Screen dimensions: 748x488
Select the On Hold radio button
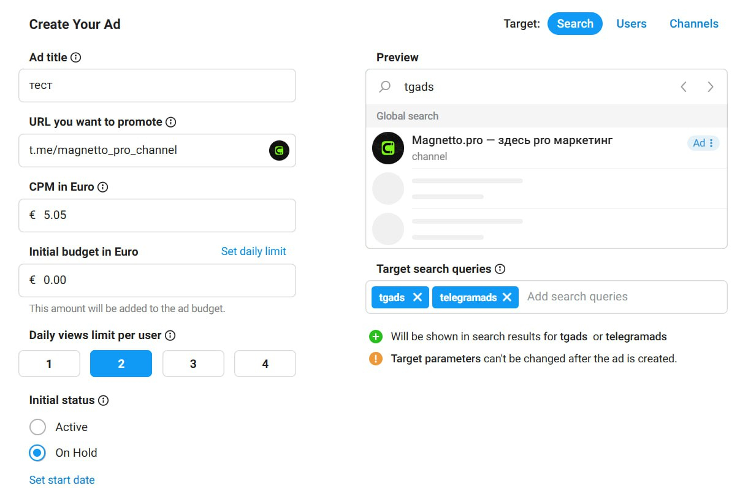[x=38, y=453]
